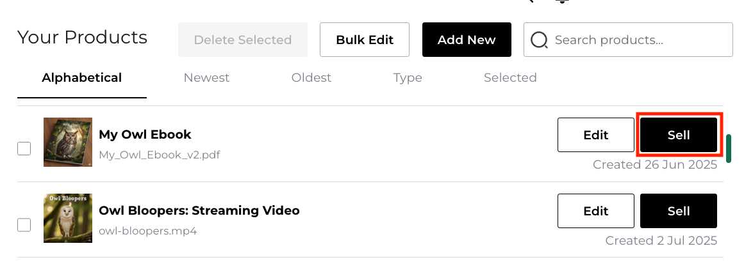Switch to the Alphabetical sort tab
This screenshot has width=753, height=262.
point(82,78)
